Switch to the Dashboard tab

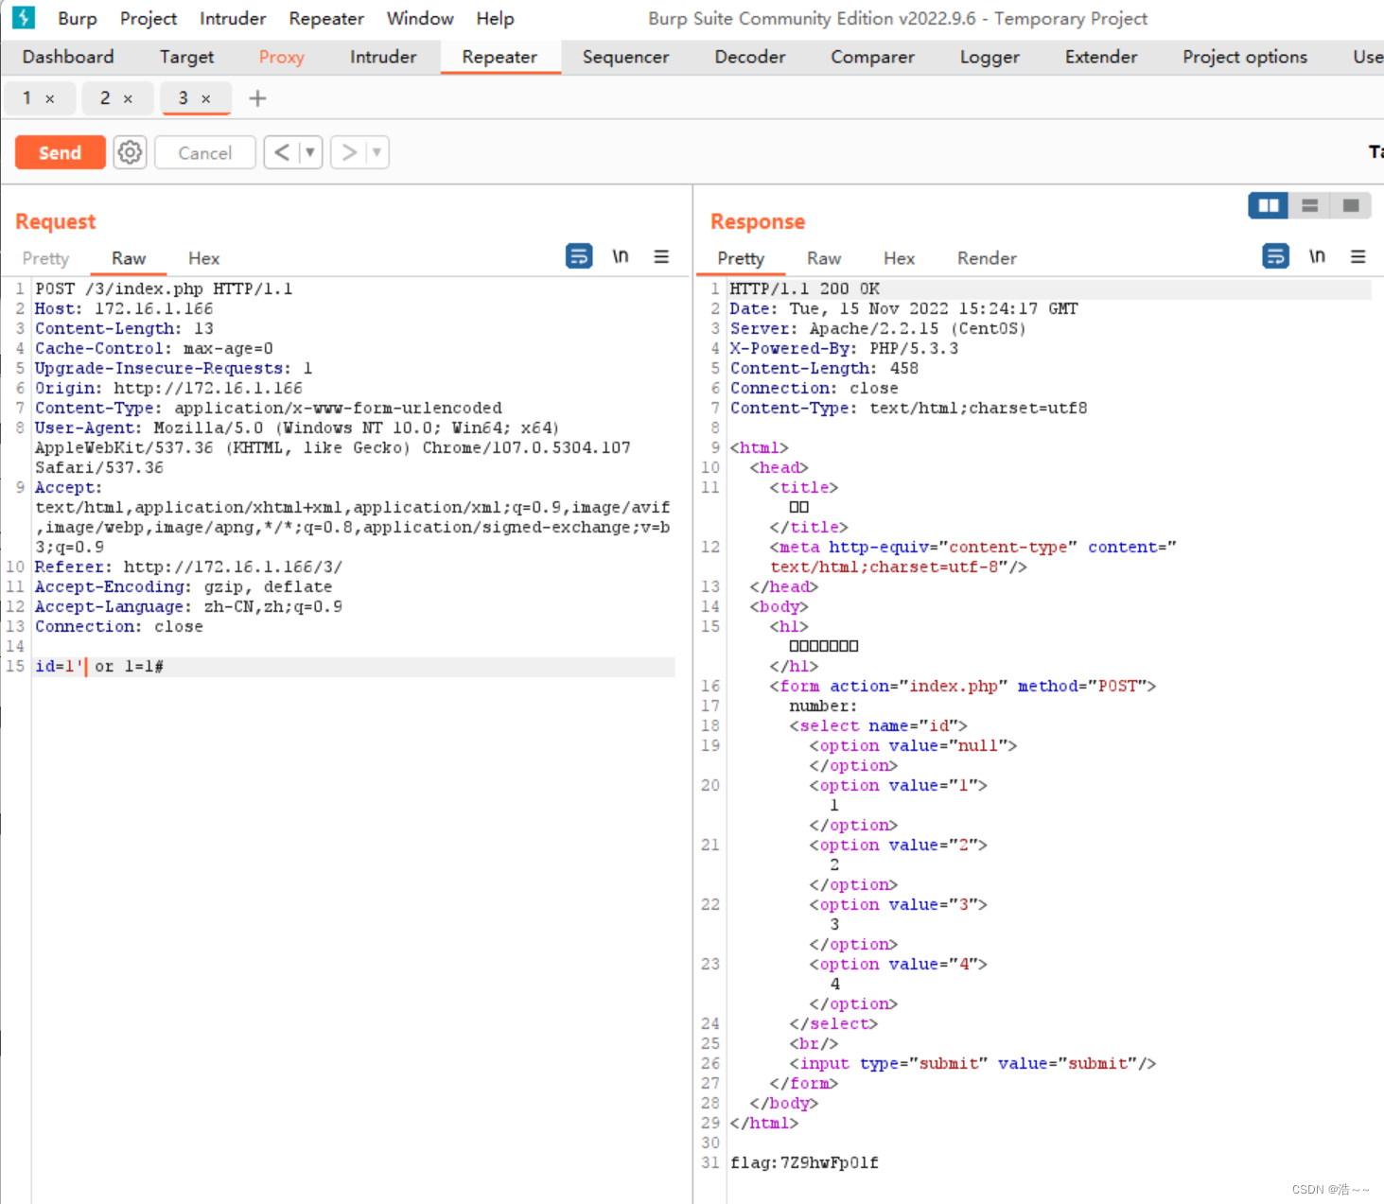point(68,57)
